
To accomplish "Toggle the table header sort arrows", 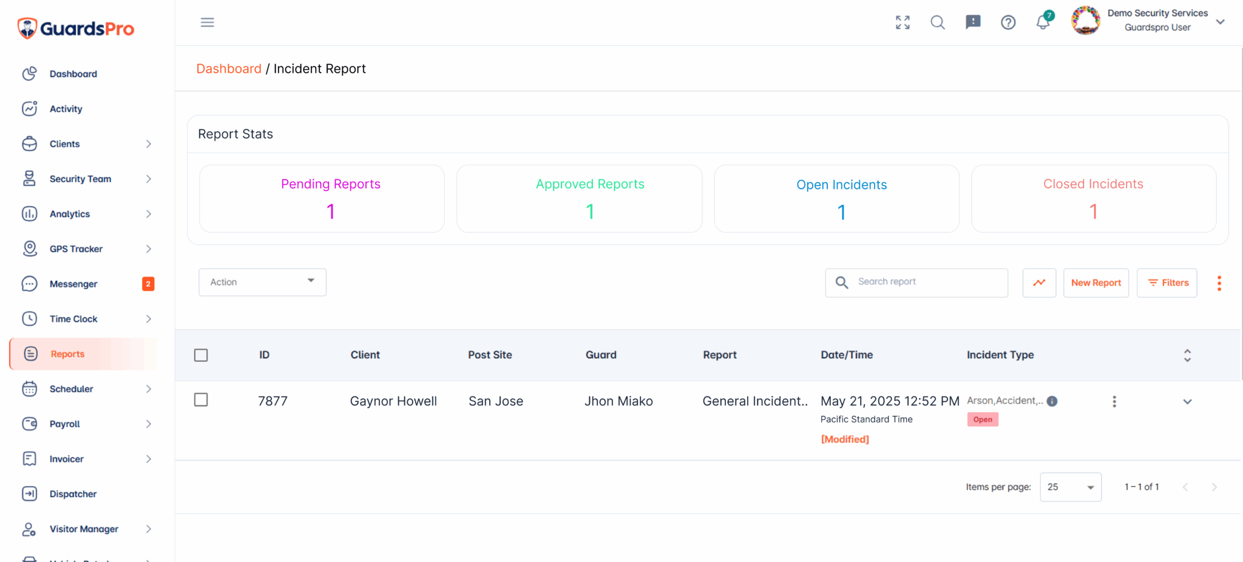I will (x=1187, y=355).
